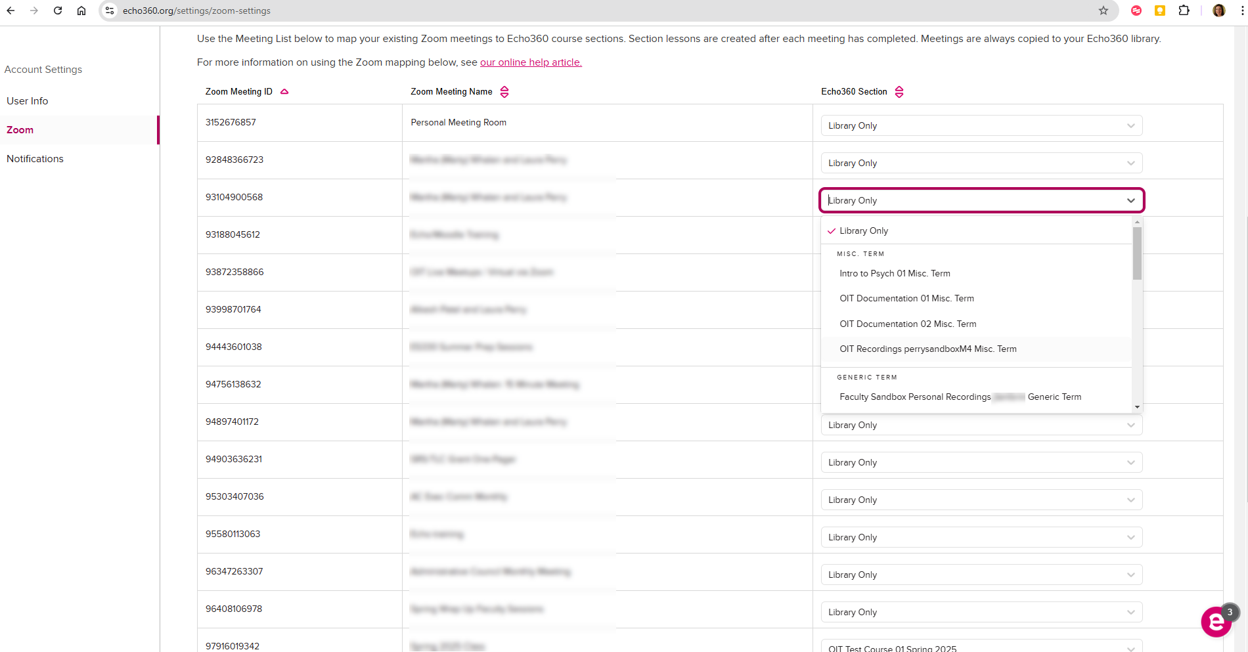Choose Intro to Psych 01 Misc. Term
The height and width of the screenshot is (652, 1248).
[977, 273]
